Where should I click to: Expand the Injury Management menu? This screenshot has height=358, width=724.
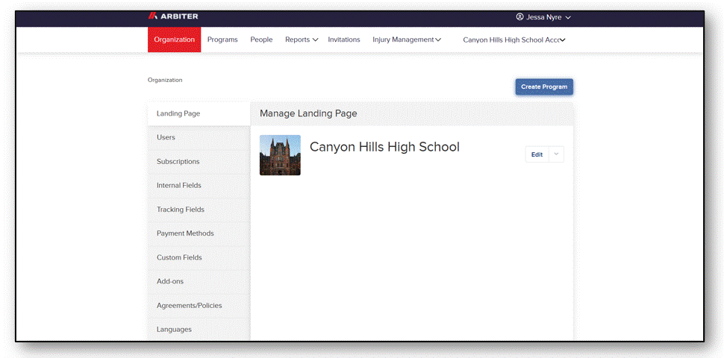click(x=407, y=40)
